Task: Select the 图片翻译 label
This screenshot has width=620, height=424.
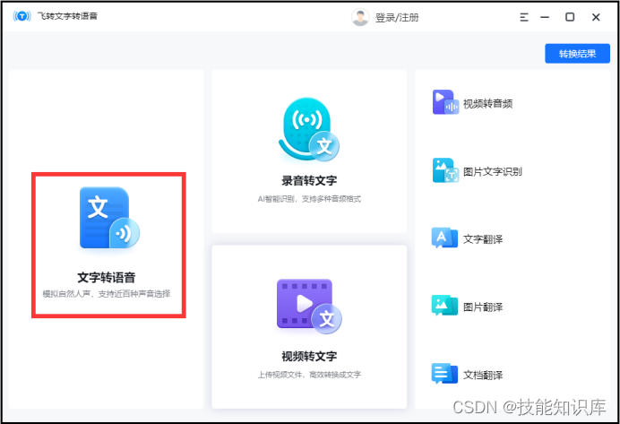Action: tap(483, 307)
